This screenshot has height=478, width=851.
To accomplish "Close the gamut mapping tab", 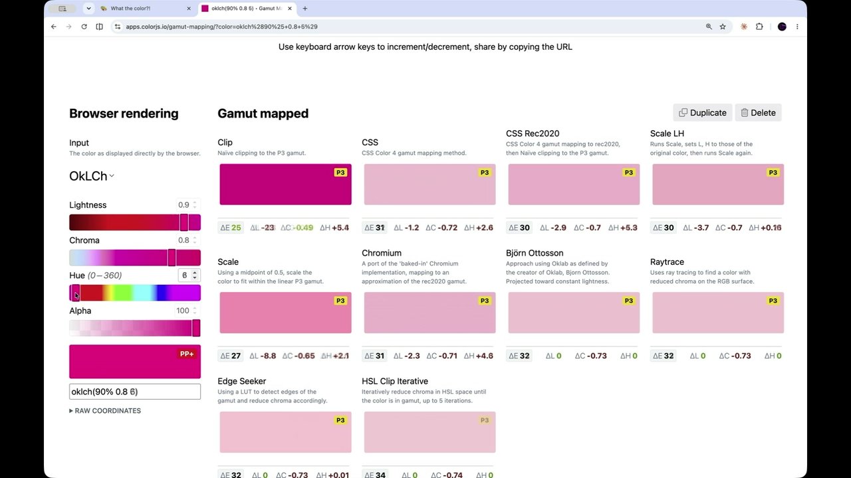I will click(x=289, y=9).
